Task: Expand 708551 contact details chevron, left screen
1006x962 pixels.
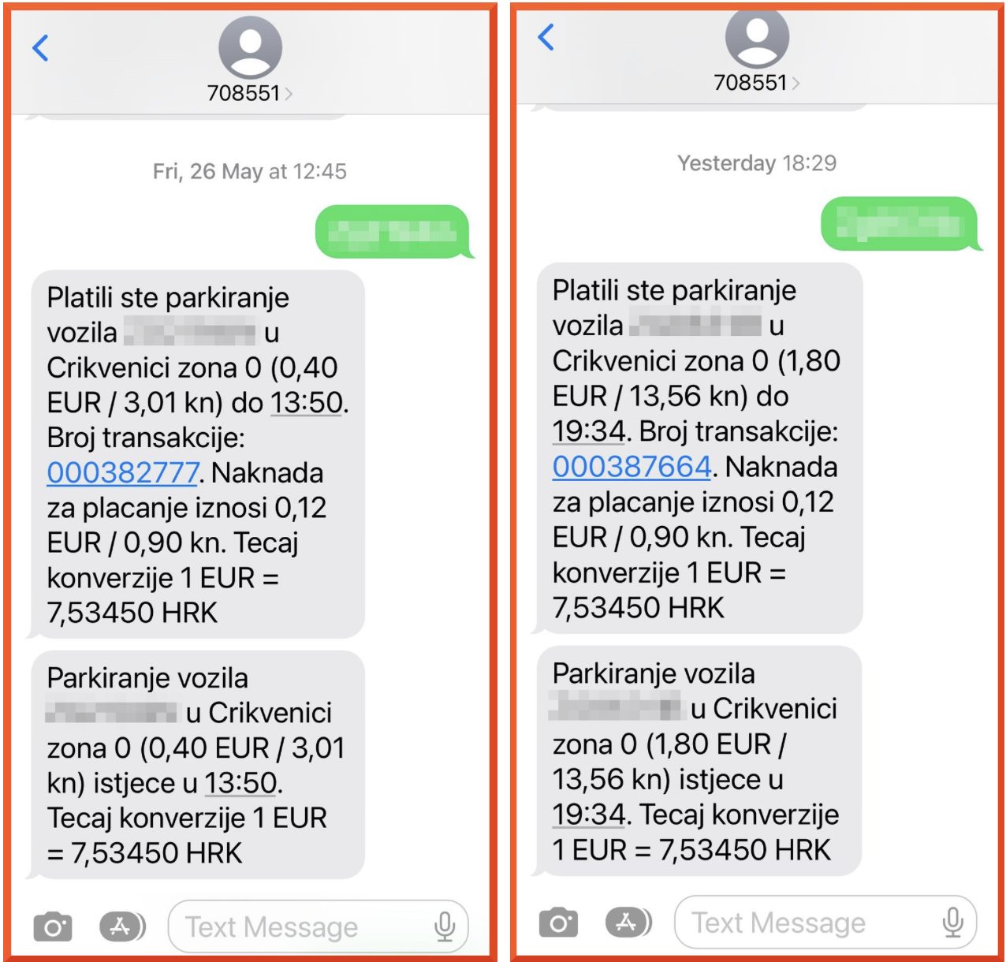Action: 289,94
